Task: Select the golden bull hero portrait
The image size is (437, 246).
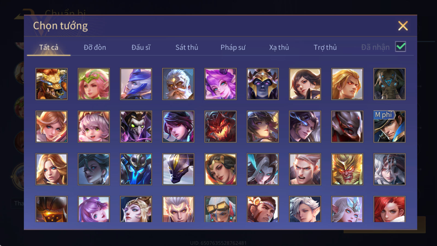Action: (x=51, y=84)
